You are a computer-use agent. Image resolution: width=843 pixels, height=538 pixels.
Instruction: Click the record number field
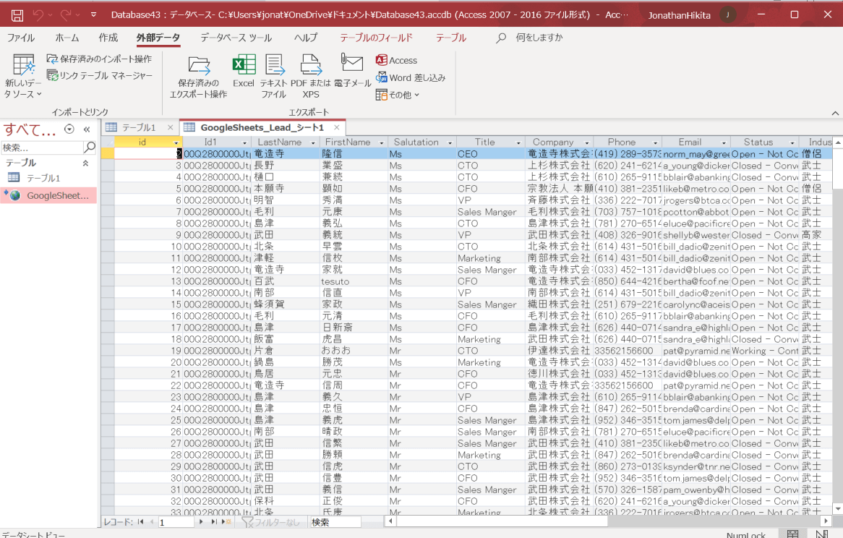(x=175, y=522)
